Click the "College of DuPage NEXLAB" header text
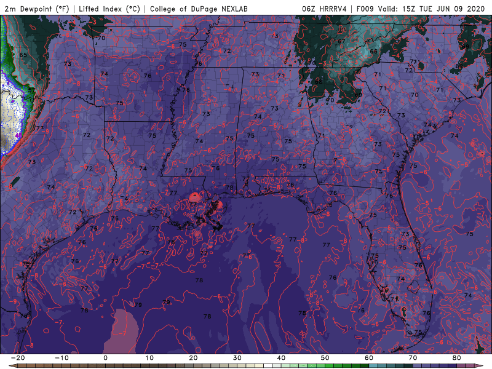The image size is (492, 369). click(199, 9)
